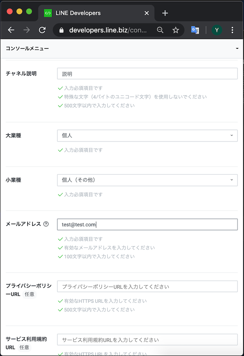Click the help icon beside メールアドレス
This screenshot has height=356, width=244.
(x=46, y=224)
